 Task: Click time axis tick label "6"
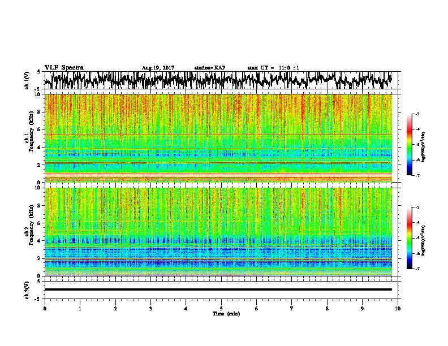coord(257,309)
